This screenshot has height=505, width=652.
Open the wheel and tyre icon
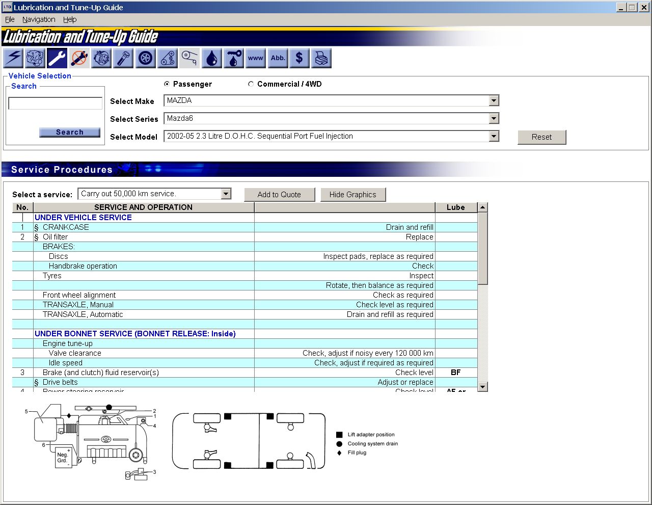point(145,58)
